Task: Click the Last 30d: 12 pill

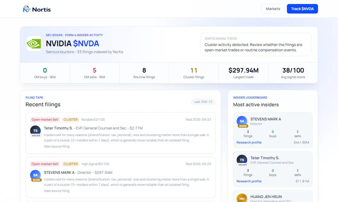Action: pos(203,102)
